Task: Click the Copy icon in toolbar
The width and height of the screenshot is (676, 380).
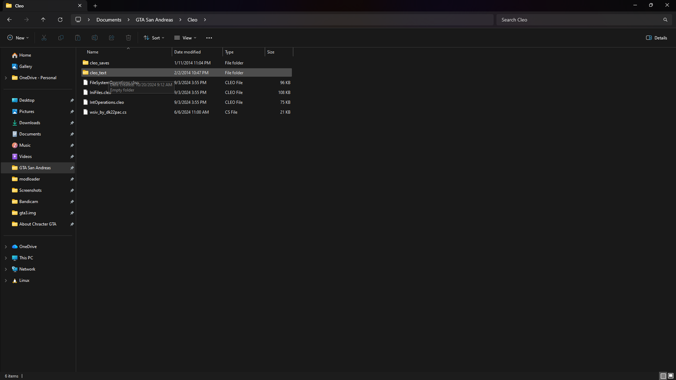Action: [61, 38]
